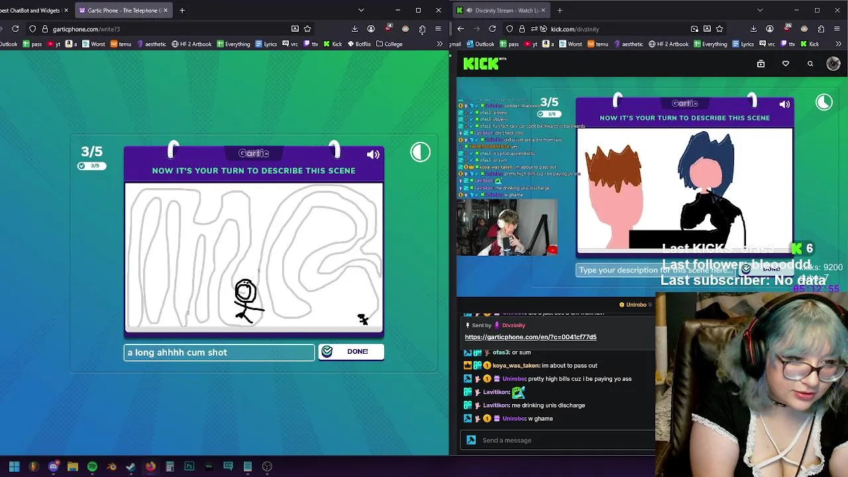Toggle the half-circle contrast button beside the Gartic card
The height and width of the screenshot is (477, 848).
tap(420, 152)
